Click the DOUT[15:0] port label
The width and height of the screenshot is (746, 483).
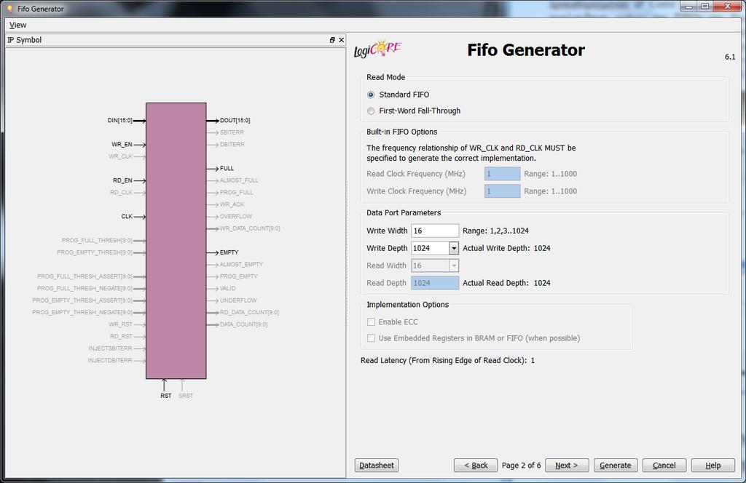coord(235,121)
